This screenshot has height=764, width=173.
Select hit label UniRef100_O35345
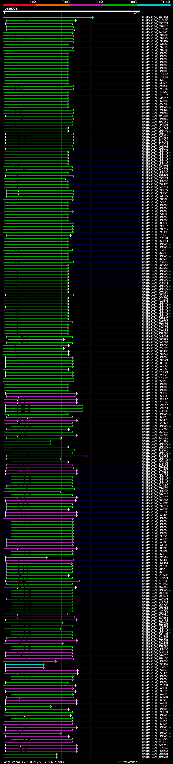point(155,98)
